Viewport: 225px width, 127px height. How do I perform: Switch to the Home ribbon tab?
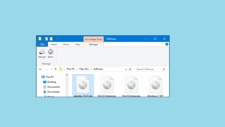coord(54,44)
